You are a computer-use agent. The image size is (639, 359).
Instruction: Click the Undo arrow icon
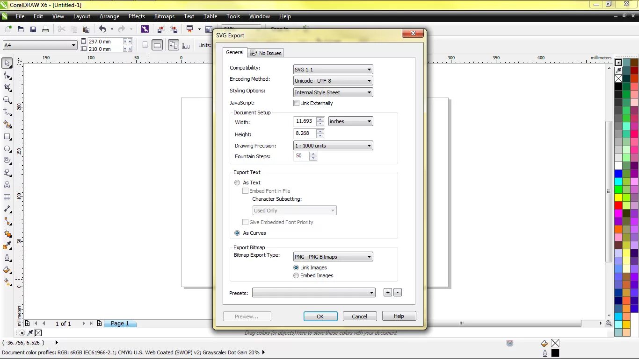click(102, 29)
